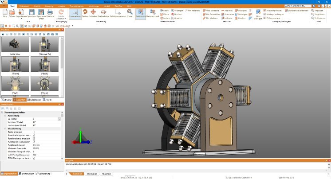Select the Drehen rotate tool
331x179 pixels.
tap(84, 12)
